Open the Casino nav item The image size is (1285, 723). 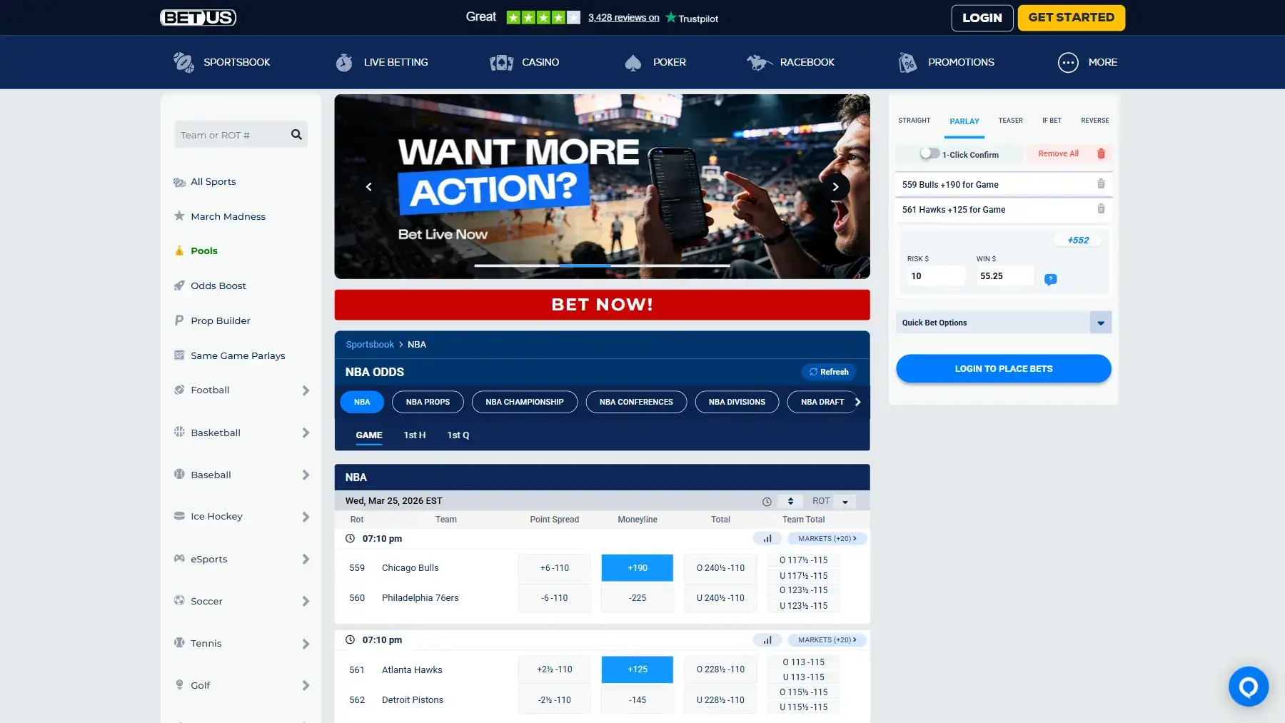(525, 62)
